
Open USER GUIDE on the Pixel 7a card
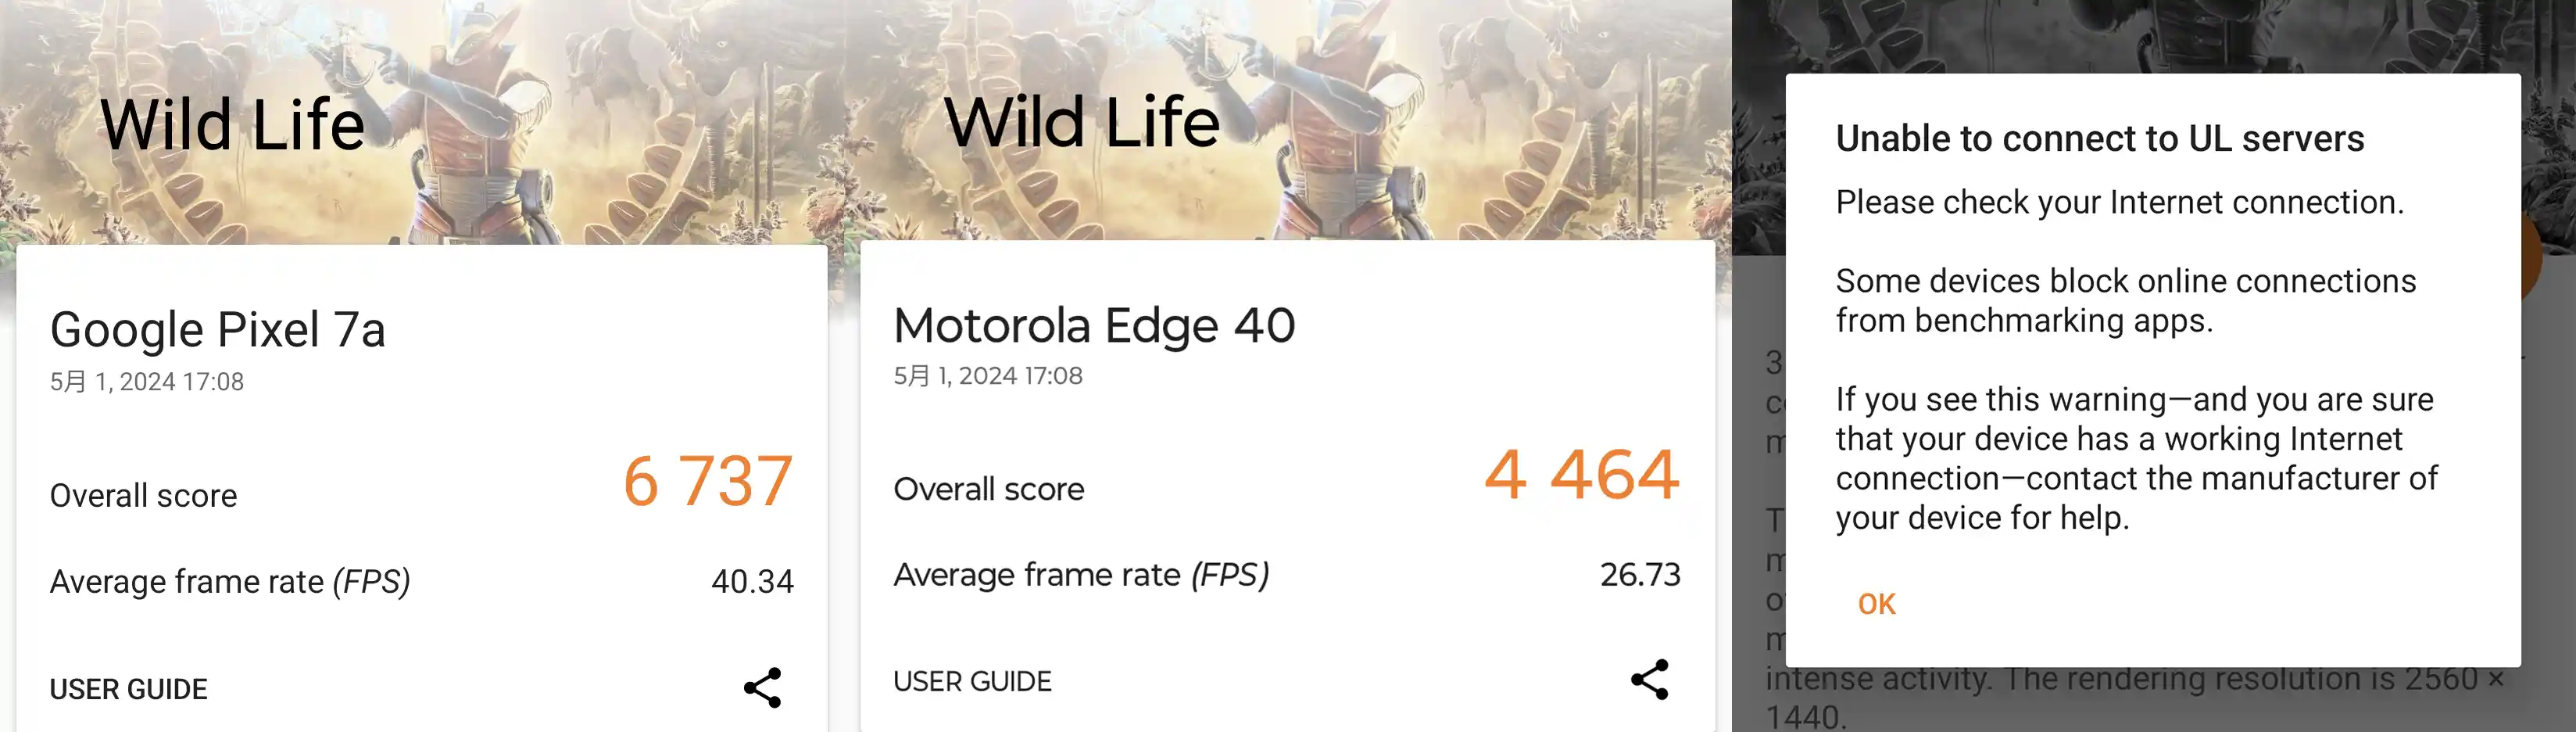(128, 688)
